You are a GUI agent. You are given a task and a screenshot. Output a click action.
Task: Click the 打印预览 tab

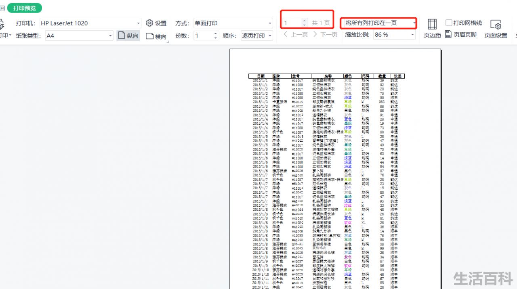click(x=24, y=8)
